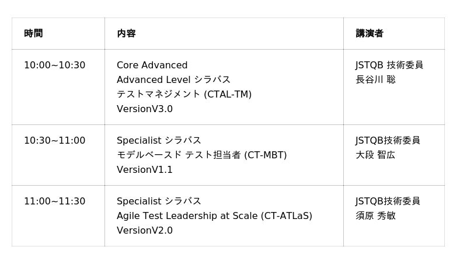
Task: Click the VersionV2.0 text
Action: (145, 231)
